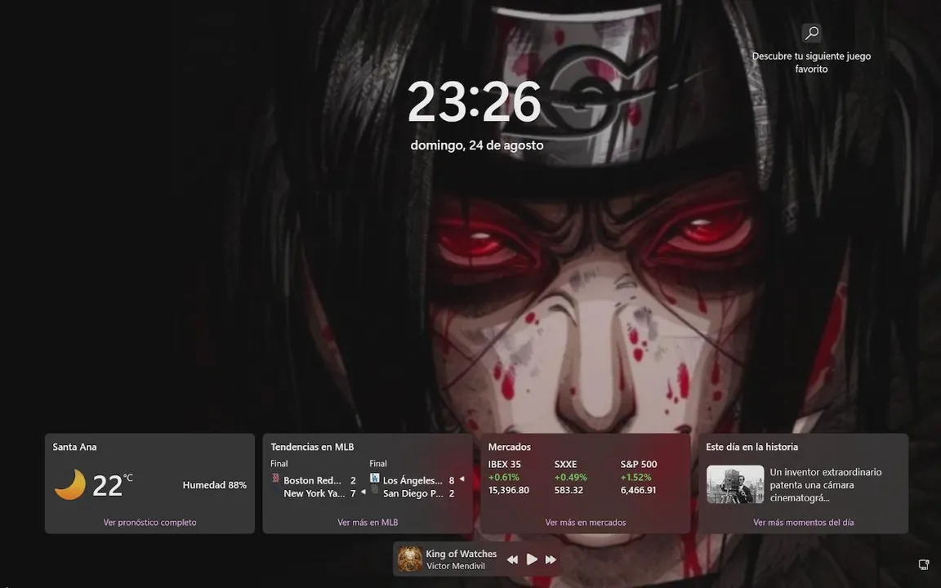Click the 23:26 clock display
The width and height of the screenshot is (941, 588).
click(x=474, y=103)
